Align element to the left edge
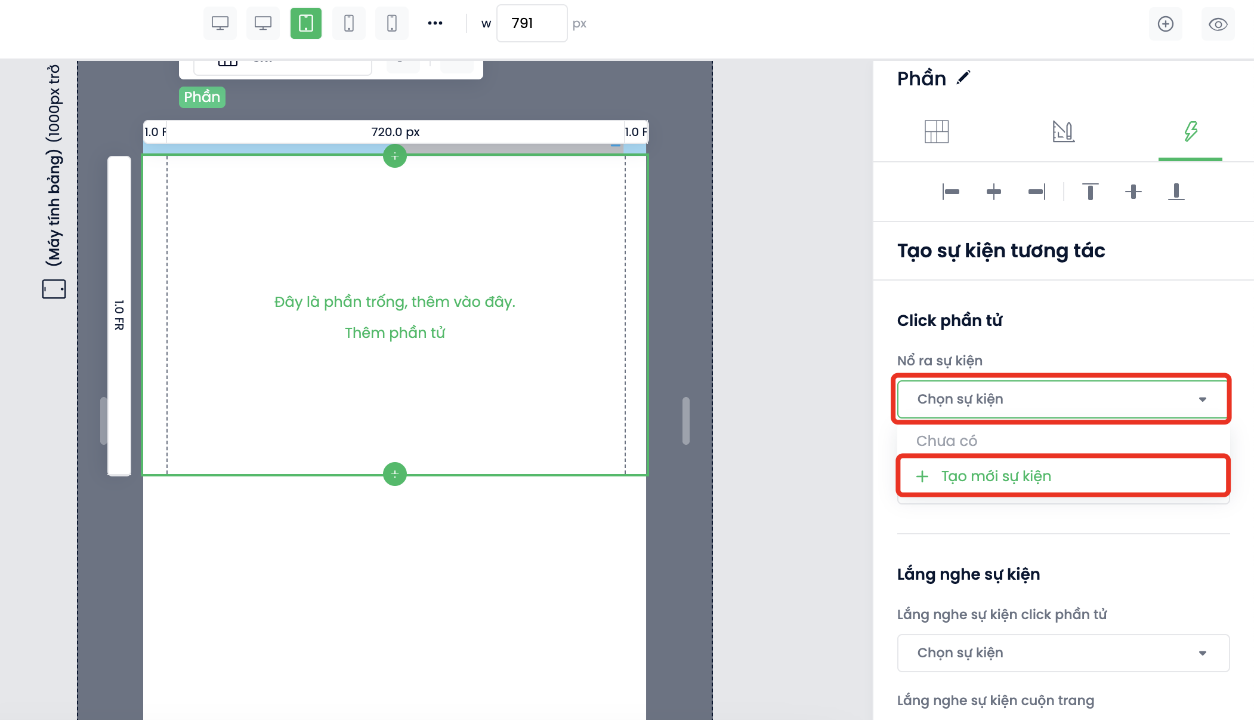 tap(950, 192)
